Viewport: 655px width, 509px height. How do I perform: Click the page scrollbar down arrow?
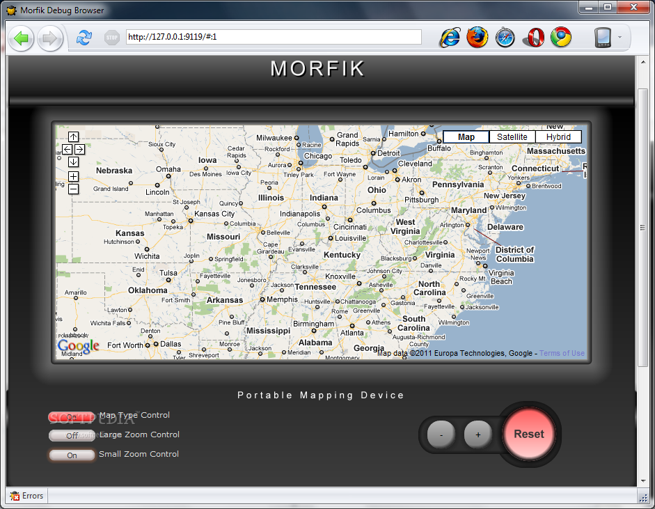pyautogui.click(x=643, y=481)
